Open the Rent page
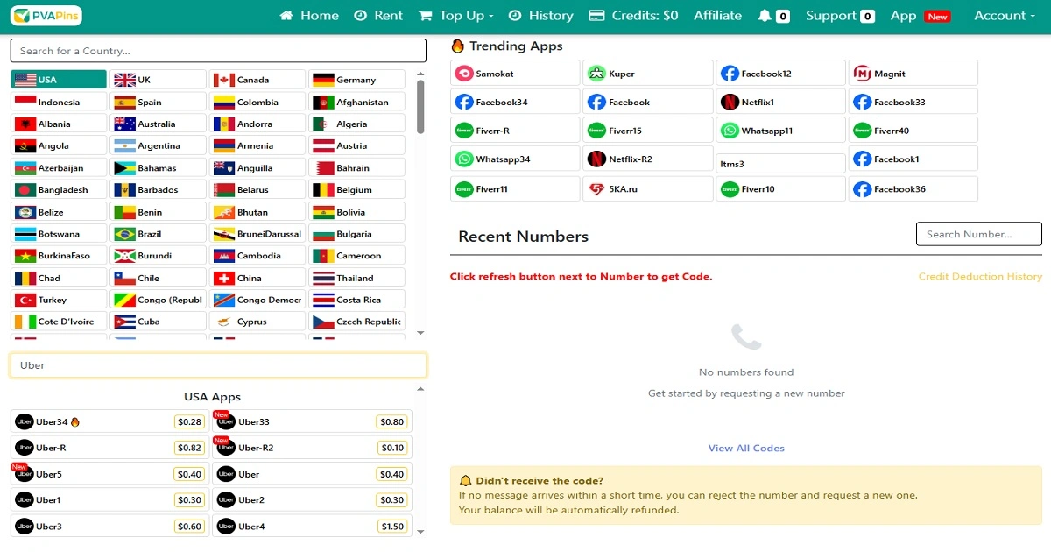The width and height of the screenshot is (1051, 552). click(378, 16)
